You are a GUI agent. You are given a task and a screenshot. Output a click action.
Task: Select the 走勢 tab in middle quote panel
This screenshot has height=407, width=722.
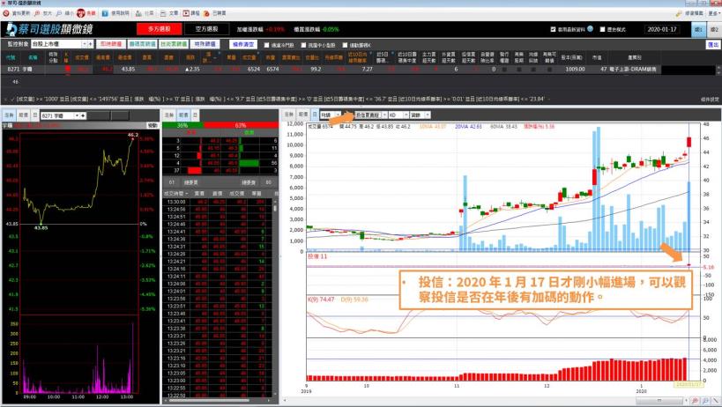coord(169,115)
